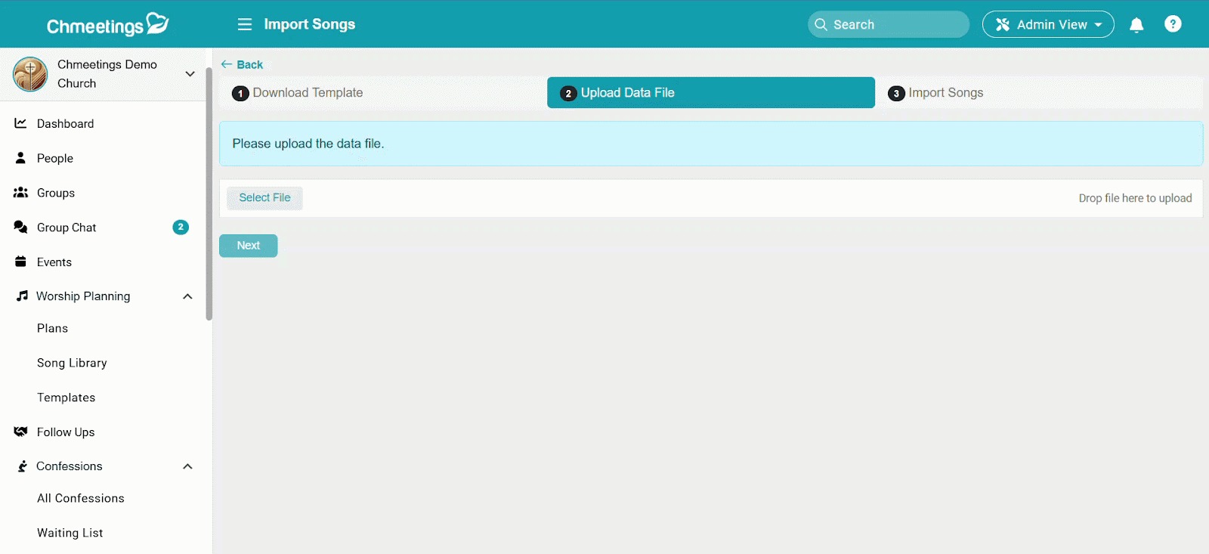The width and height of the screenshot is (1209, 554).
Task: Open Group Chat in the sidebar
Action: 66,227
